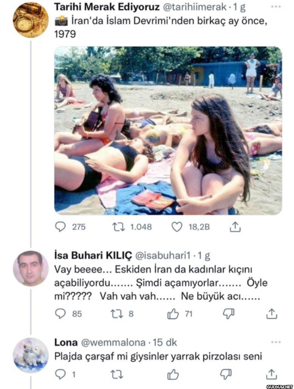View the 1979 beach photo

point(168,131)
